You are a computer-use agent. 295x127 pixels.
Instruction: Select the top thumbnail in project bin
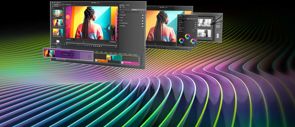click(x=58, y=13)
